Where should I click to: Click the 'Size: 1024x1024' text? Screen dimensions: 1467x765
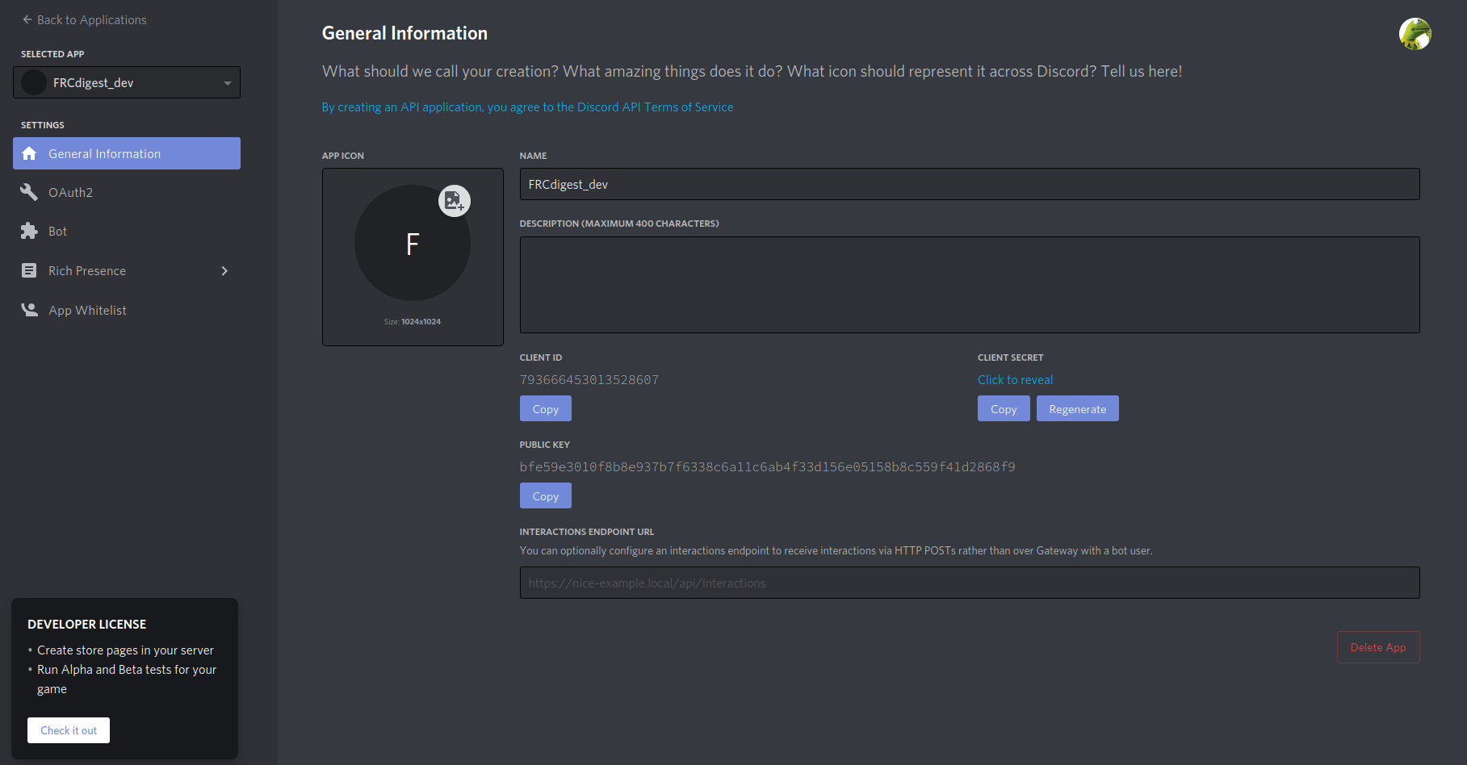(x=413, y=321)
